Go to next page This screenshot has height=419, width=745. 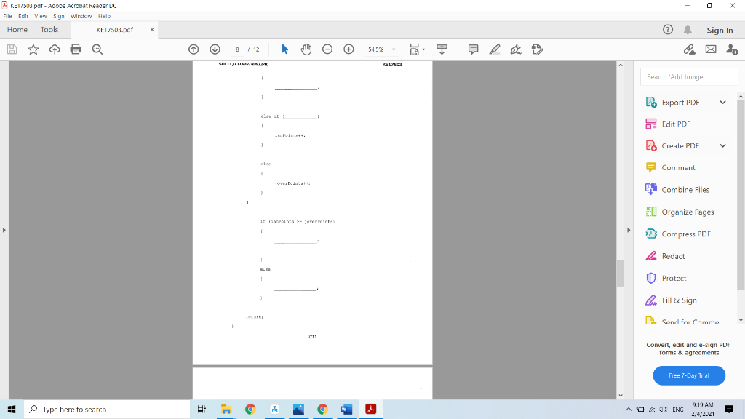pos(215,49)
